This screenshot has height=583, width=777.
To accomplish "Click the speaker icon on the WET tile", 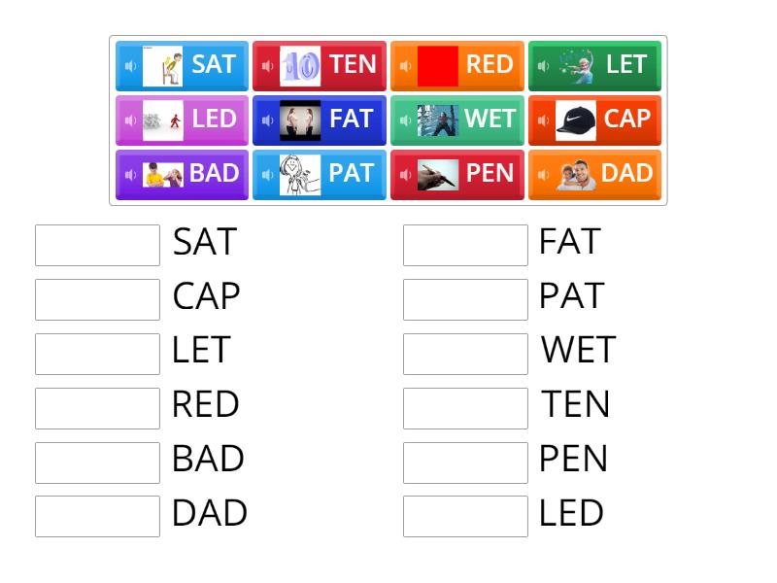I will click(x=407, y=120).
